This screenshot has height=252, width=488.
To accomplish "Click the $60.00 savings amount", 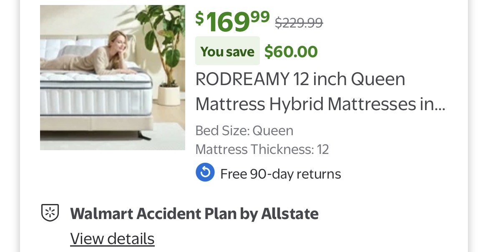I will [291, 52].
